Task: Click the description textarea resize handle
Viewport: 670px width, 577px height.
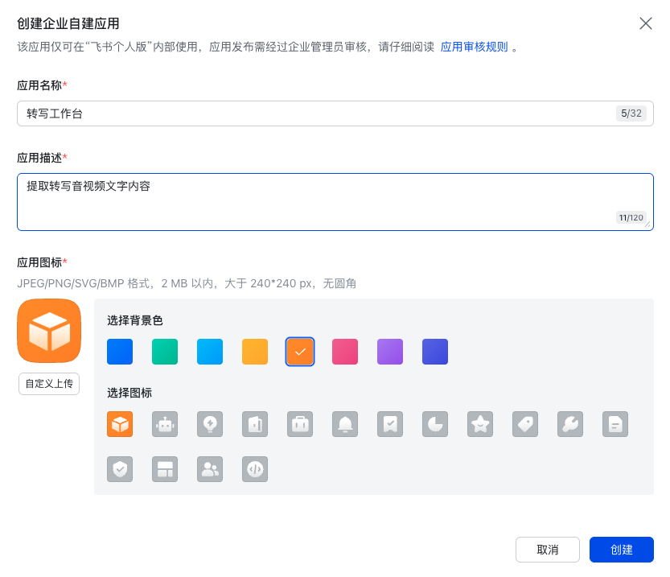Action: (647, 225)
